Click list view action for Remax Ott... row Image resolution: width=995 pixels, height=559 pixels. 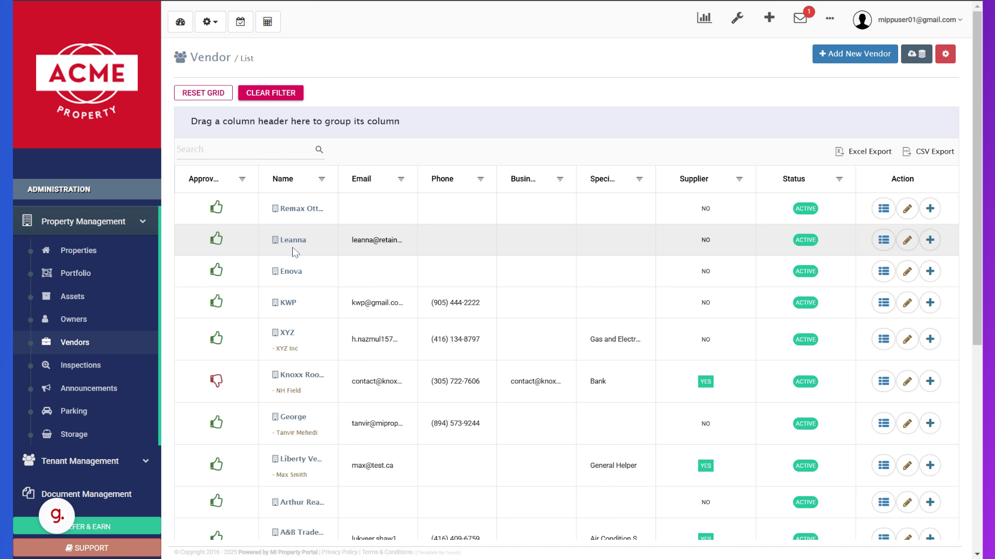(884, 209)
